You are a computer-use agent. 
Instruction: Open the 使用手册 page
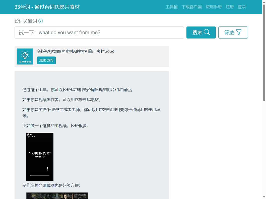[x=214, y=7]
